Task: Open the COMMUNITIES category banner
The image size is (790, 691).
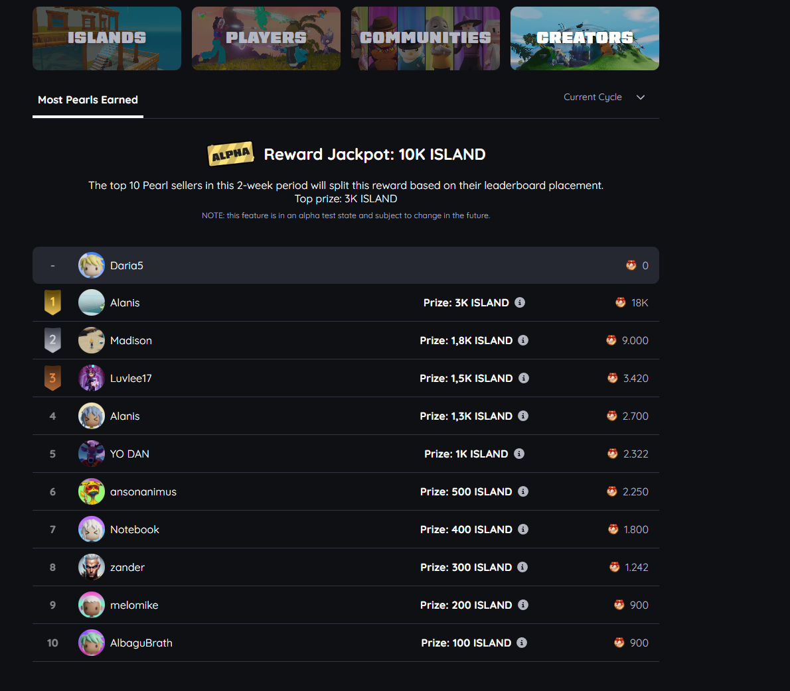Action: [x=426, y=38]
